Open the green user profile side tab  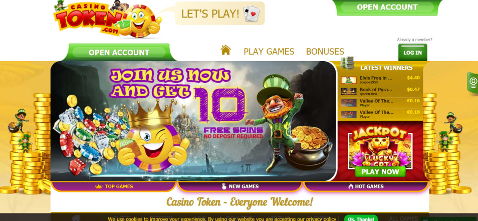[x=473, y=82]
